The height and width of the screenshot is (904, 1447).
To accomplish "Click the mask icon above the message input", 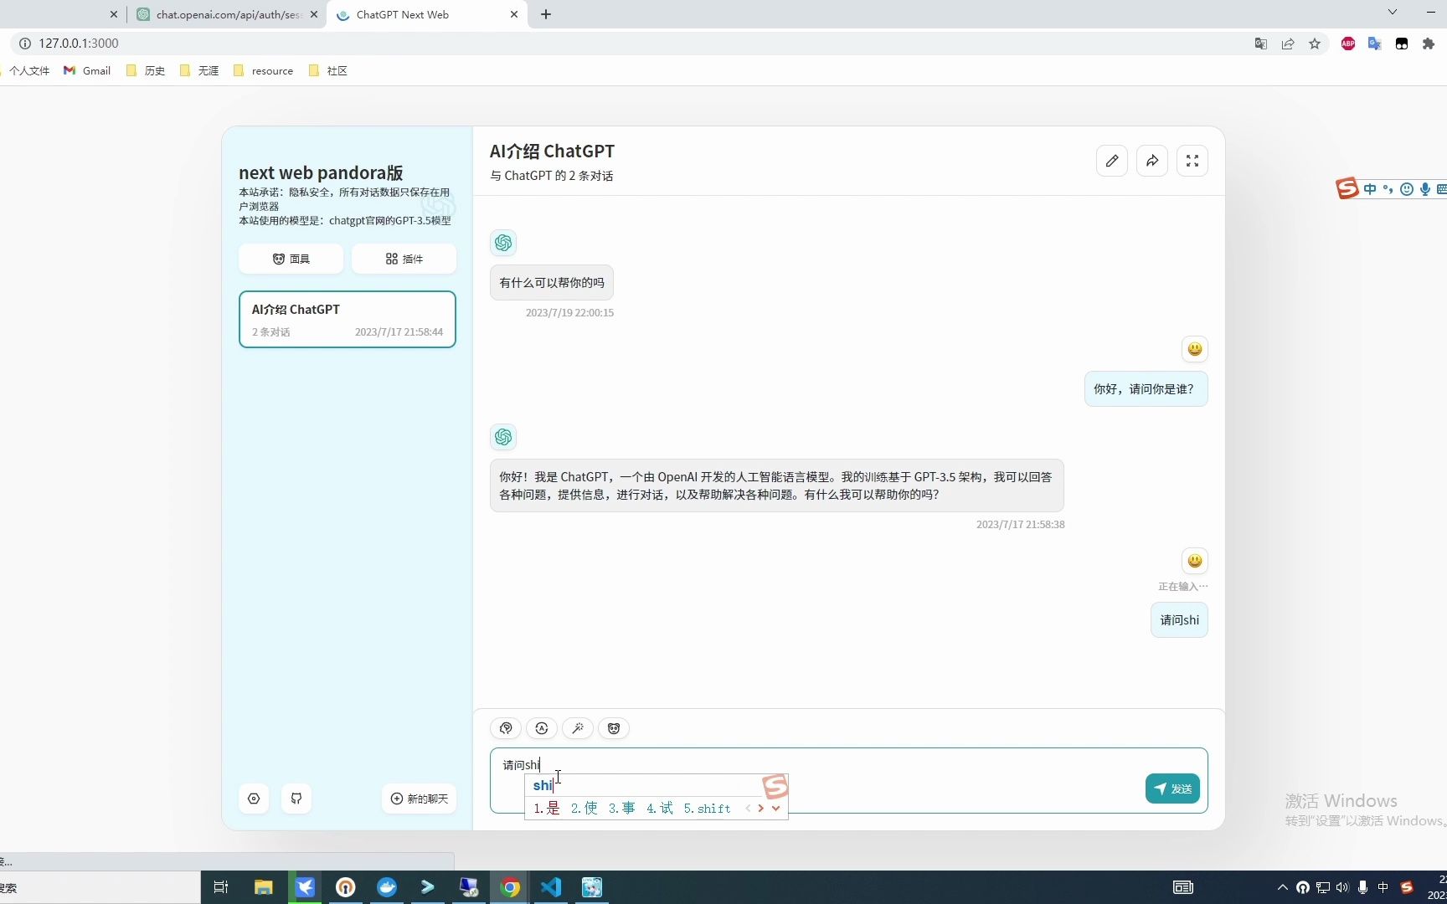I will pyautogui.click(x=614, y=728).
